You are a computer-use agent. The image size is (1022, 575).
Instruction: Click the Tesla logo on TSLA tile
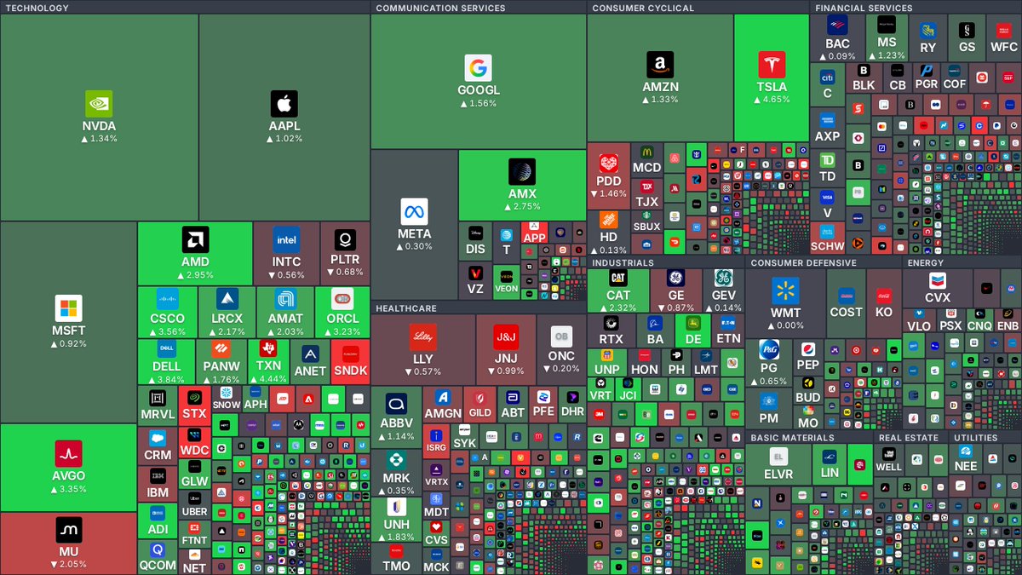771,65
